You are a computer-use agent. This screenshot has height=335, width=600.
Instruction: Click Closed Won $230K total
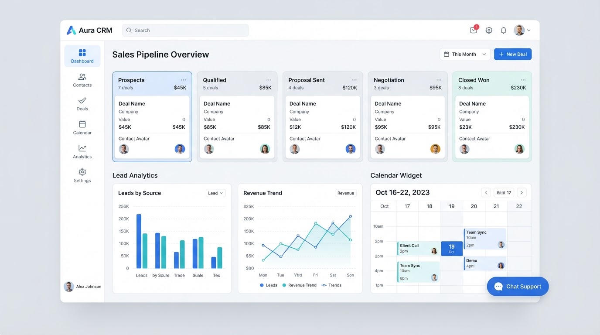click(518, 88)
